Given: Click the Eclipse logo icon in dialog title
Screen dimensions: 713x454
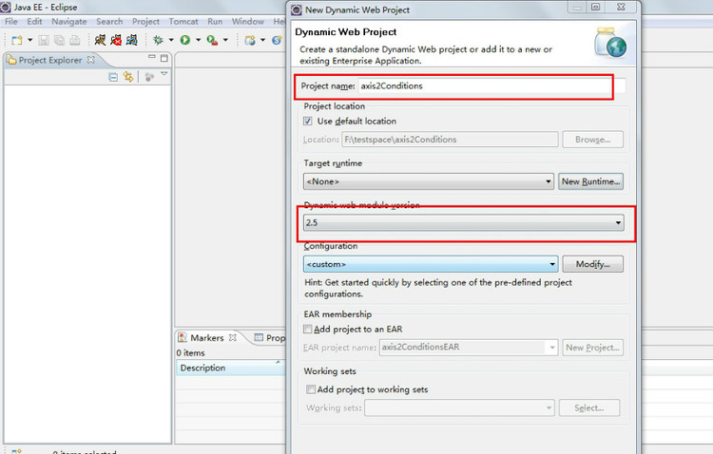Looking at the screenshot, I should click(297, 9).
